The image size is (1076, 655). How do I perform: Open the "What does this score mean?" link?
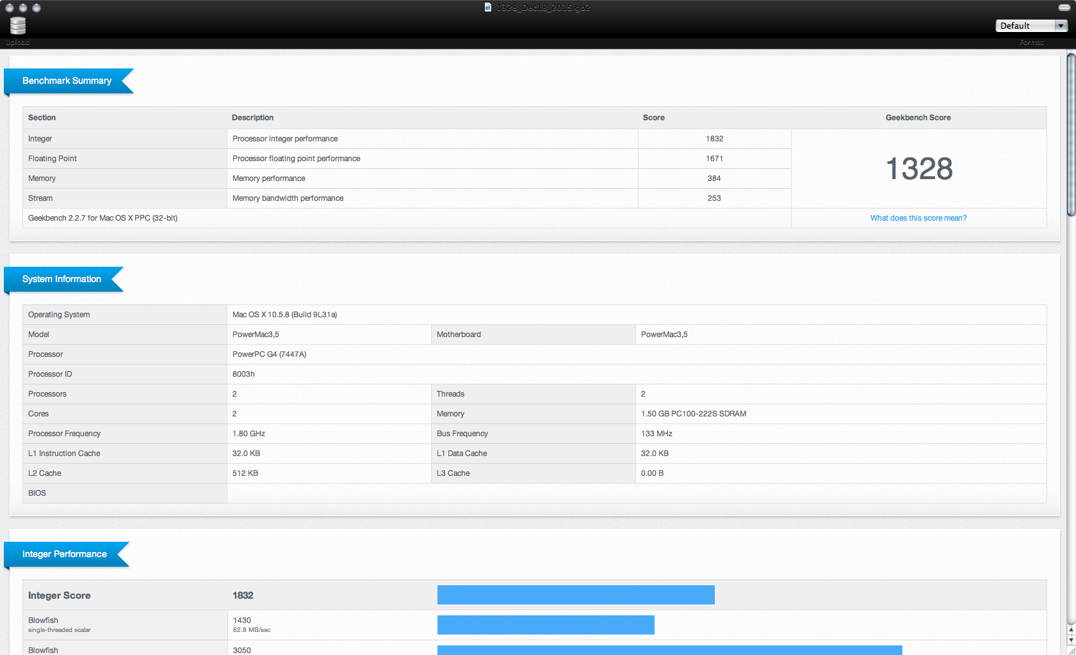click(918, 218)
